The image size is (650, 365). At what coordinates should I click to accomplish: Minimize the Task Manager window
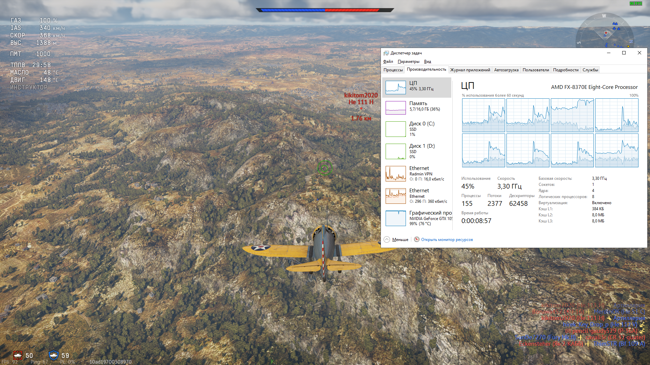[x=608, y=53]
